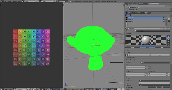This screenshot has width=172, height=90.
Task: Show world textures context icon
Action: (126, 15)
